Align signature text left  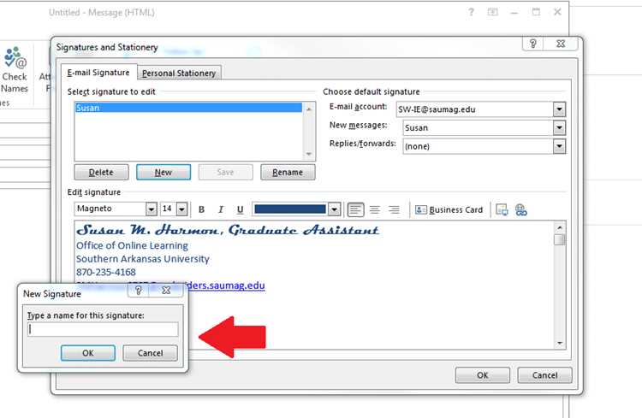tap(355, 209)
